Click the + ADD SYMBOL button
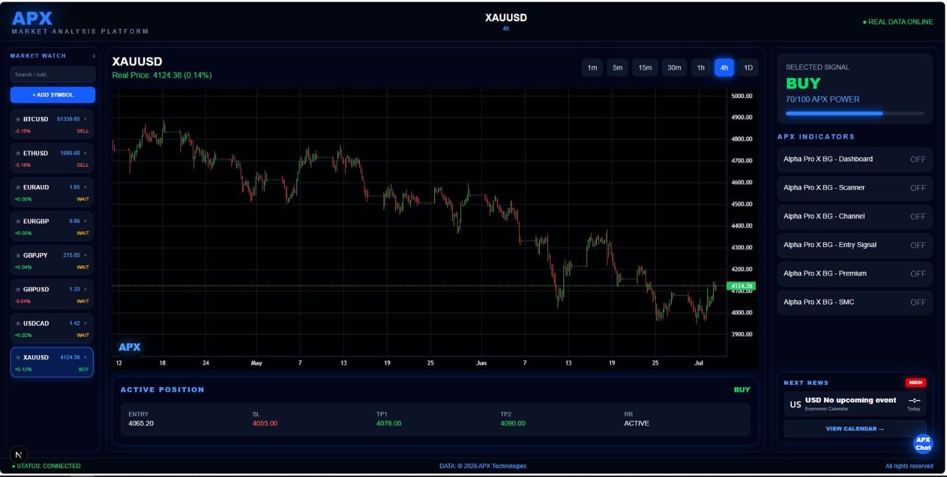The width and height of the screenshot is (947, 477). coord(53,95)
